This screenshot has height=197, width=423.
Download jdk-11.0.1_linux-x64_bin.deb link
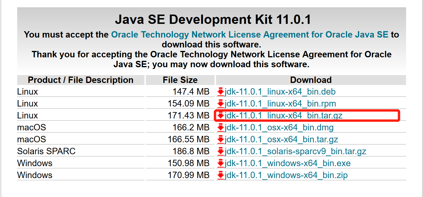tap(280, 92)
